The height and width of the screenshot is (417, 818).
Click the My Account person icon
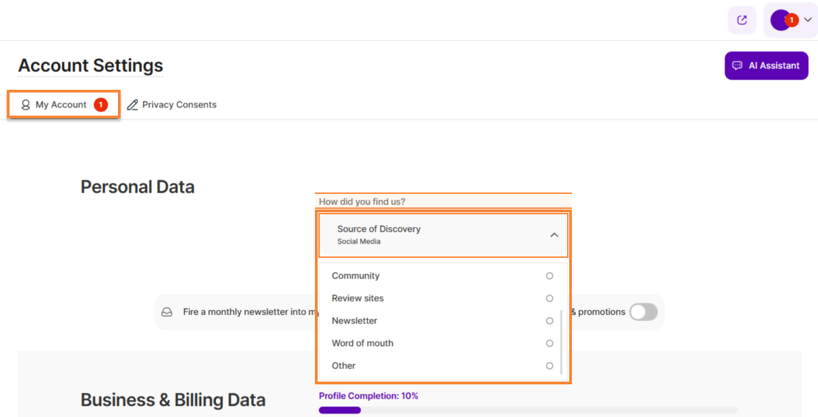tap(26, 105)
